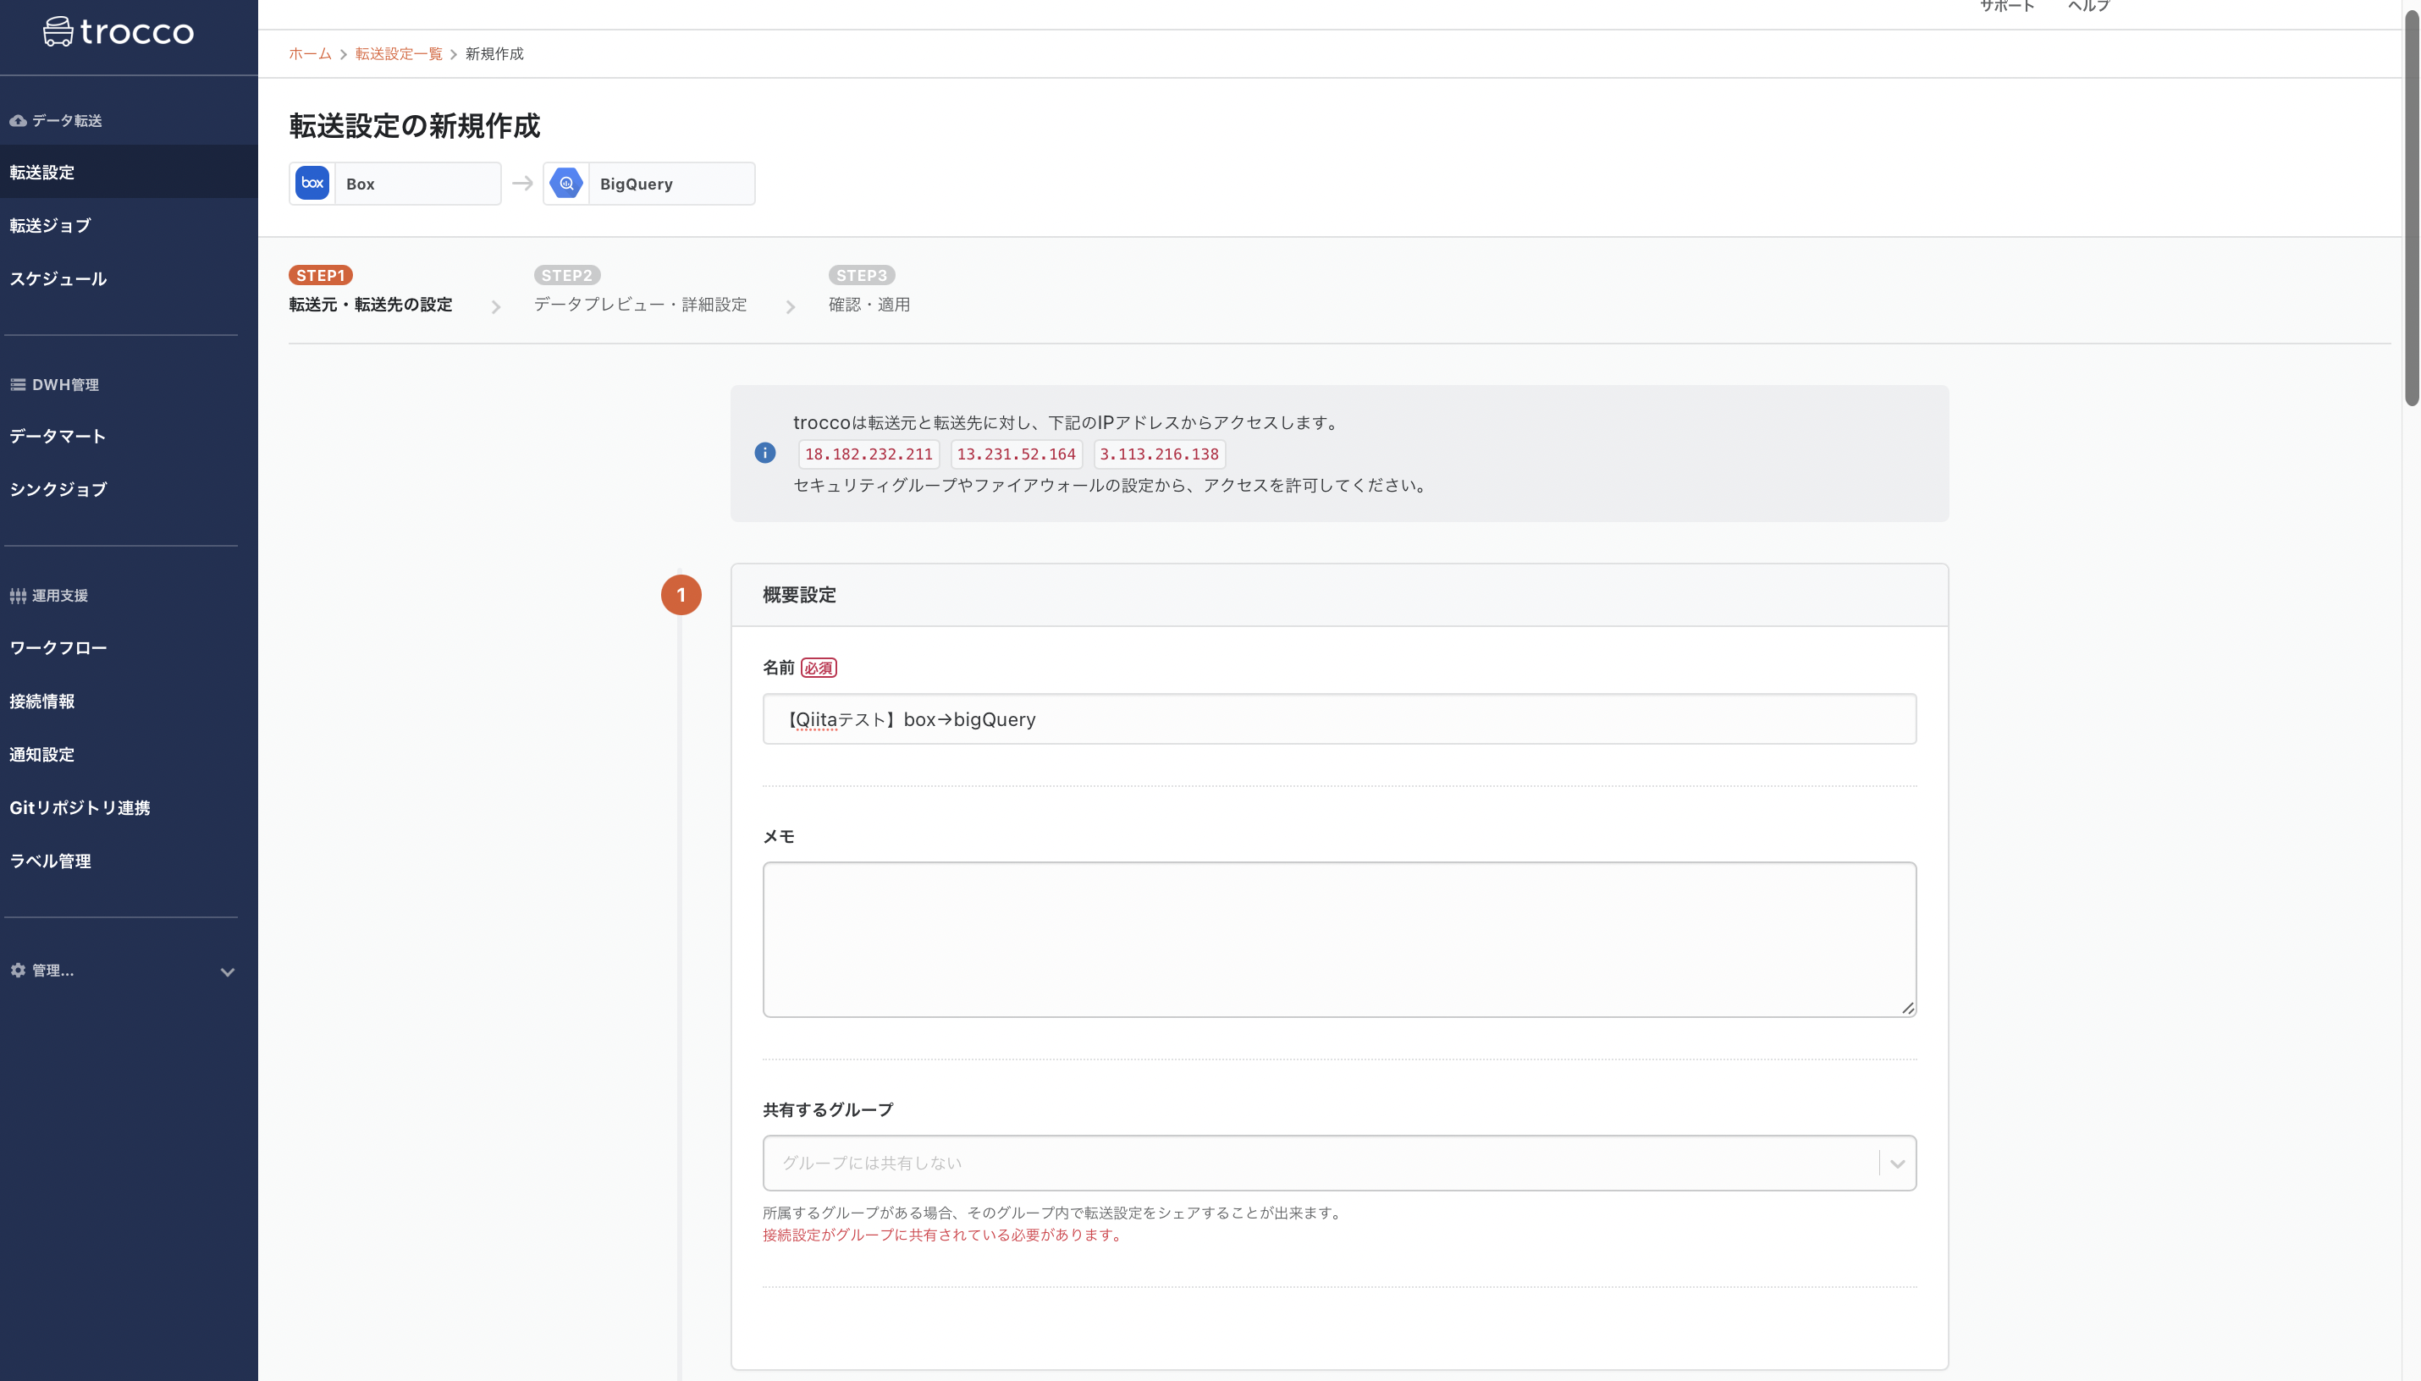Click ヘルプ in the top bar

pyautogui.click(x=2089, y=7)
